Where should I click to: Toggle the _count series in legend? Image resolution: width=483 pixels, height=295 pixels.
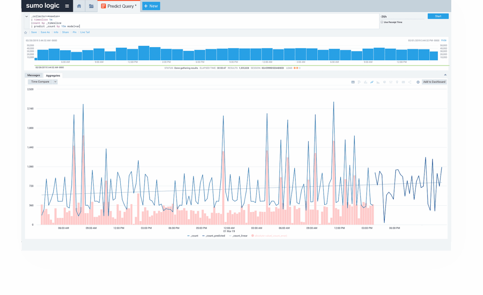193,236
